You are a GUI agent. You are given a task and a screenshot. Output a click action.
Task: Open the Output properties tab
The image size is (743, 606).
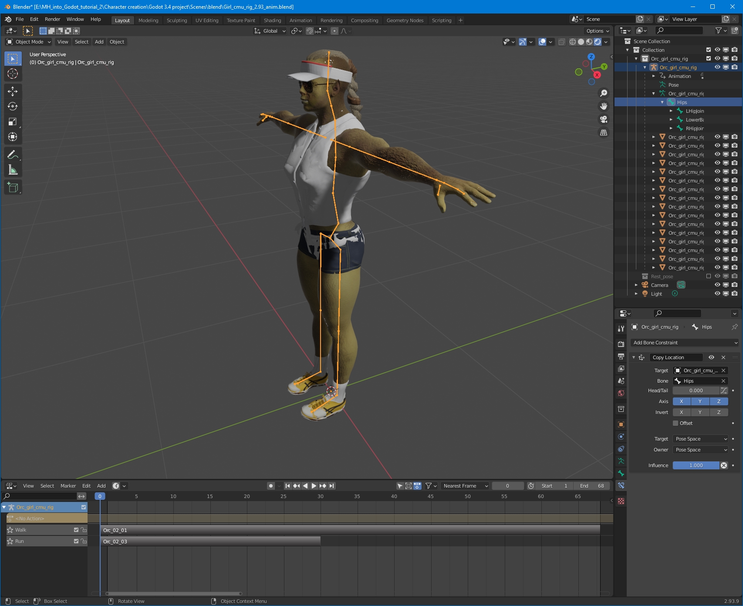pyautogui.click(x=621, y=356)
